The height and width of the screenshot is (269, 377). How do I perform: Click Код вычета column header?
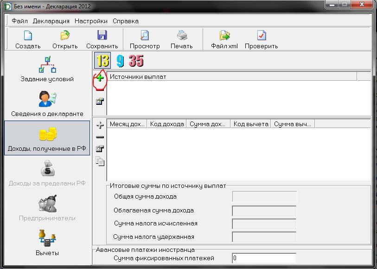point(251,124)
